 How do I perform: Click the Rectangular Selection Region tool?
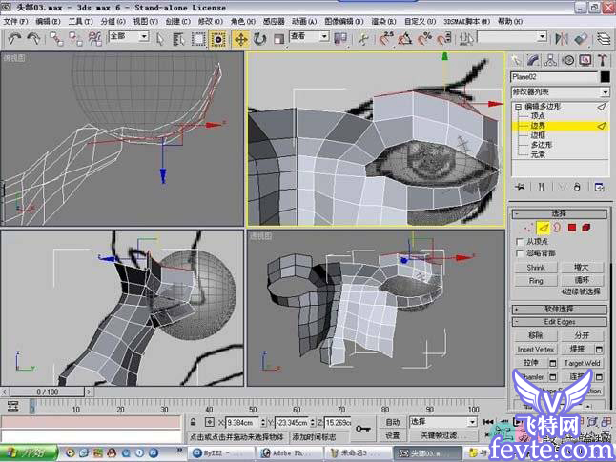[x=198, y=39]
